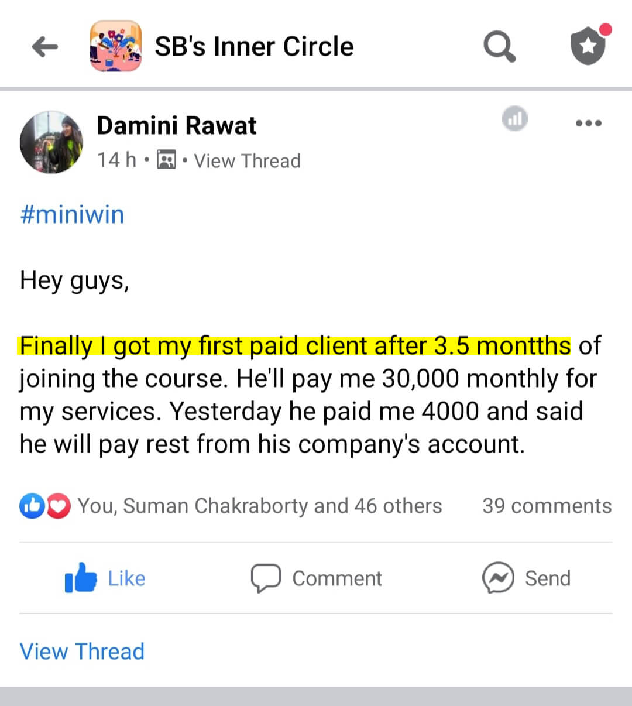Open Damini Rawat's name to view profile
The width and height of the screenshot is (632, 706).
tap(176, 125)
